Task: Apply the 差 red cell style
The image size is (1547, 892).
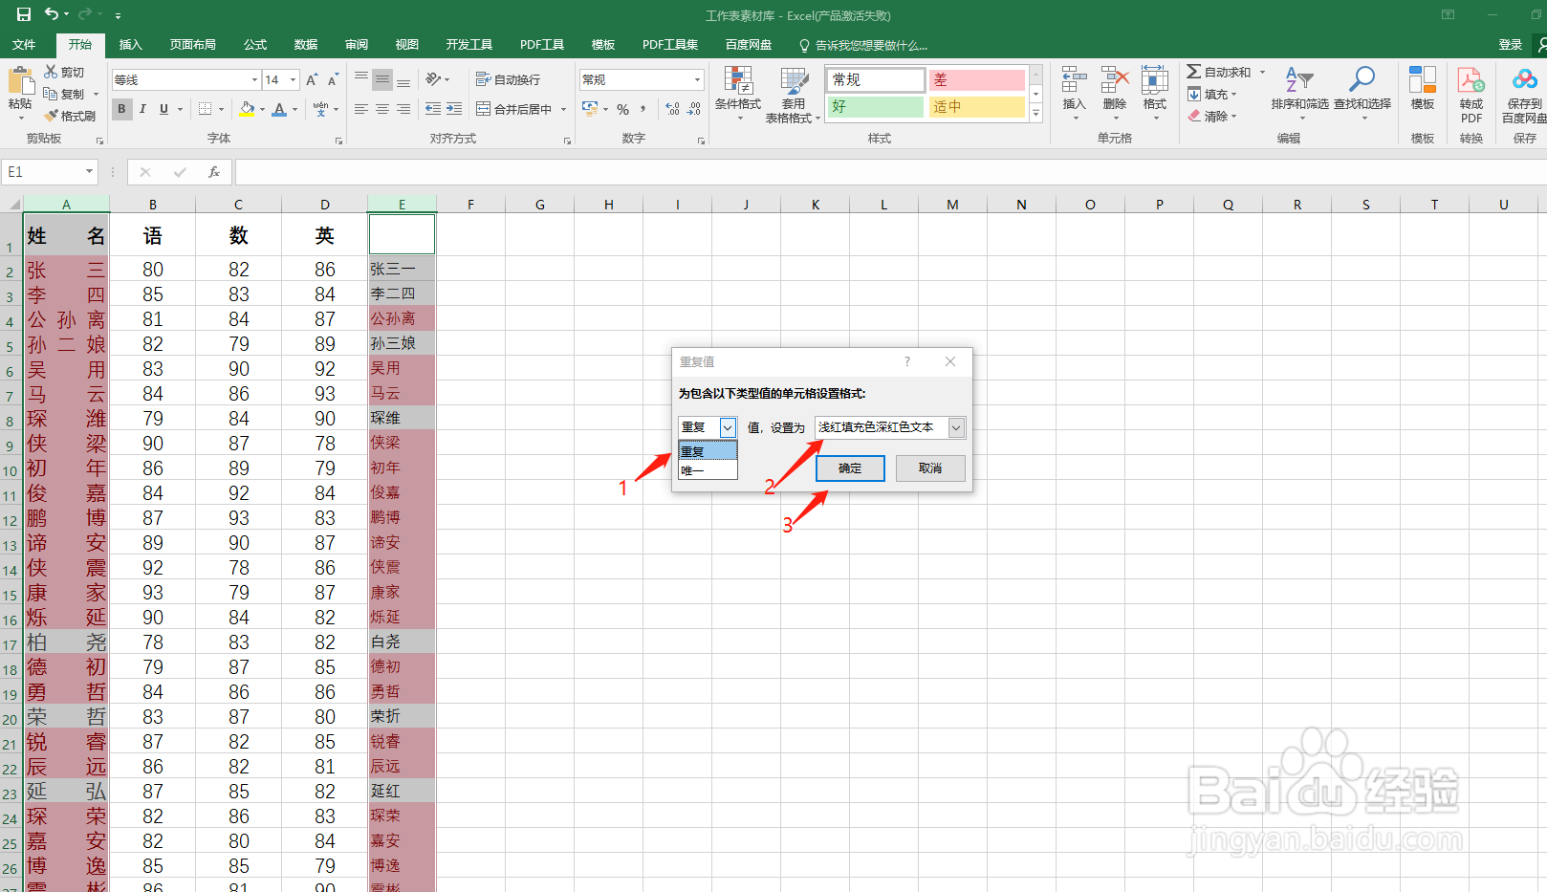Action: (976, 79)
